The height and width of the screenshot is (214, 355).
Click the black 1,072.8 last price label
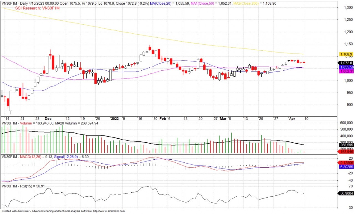(x=346, y=63)
